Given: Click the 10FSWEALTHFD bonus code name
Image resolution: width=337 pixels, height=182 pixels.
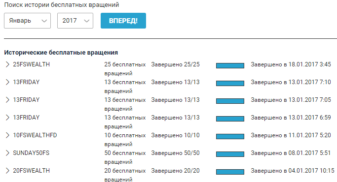Looking at the screenshot, I should [x=35, y=135].
